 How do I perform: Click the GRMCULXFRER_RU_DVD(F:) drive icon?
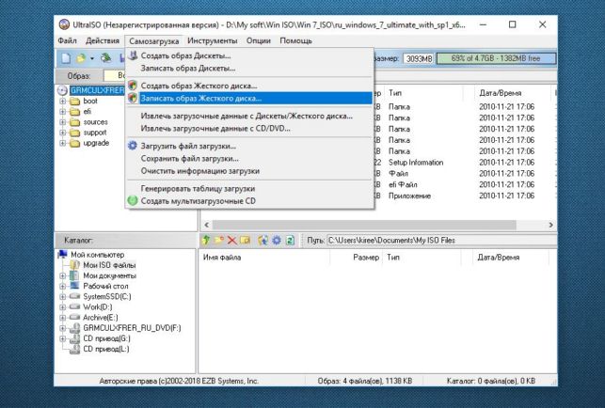(x=75, y=328)
